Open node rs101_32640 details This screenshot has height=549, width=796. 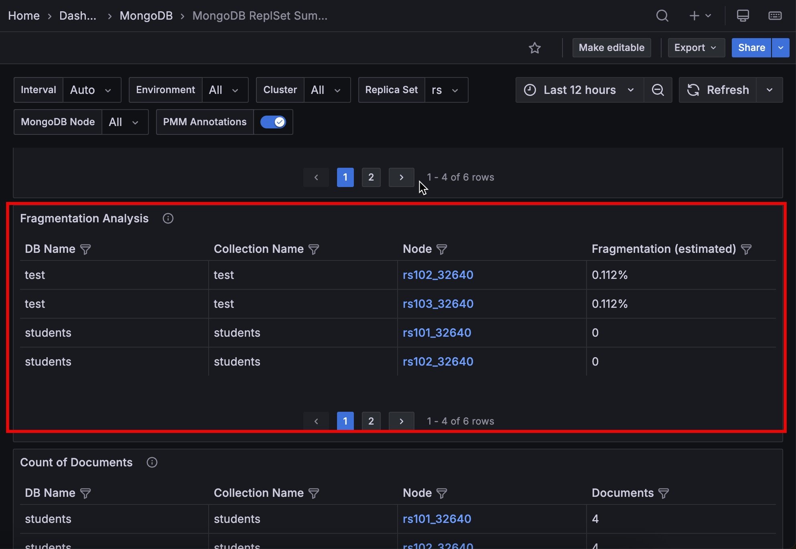[x=437, y=333]
